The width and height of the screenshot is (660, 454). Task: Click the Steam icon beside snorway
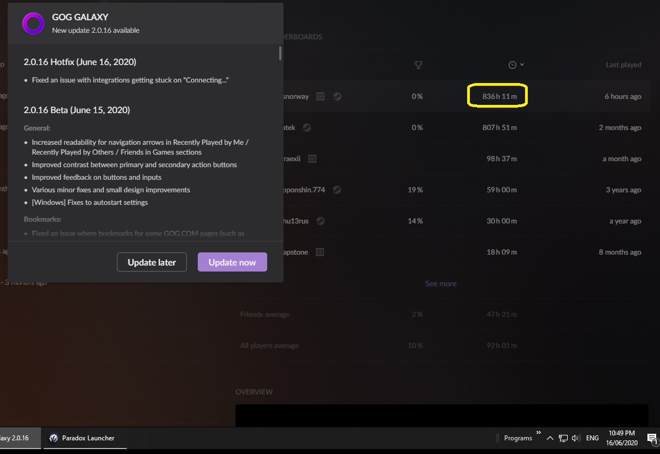click(338, 97)
